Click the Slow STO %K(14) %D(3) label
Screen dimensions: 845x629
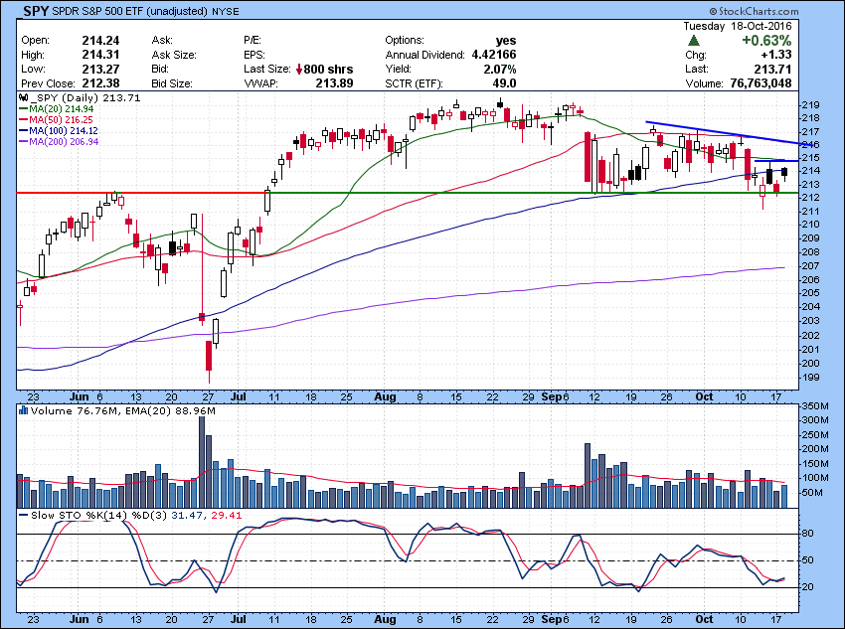pos(99,516)
